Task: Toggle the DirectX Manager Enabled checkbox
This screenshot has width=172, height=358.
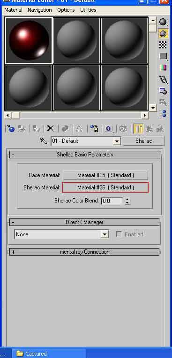Action: pyautogui.click(x=119, y=234)
